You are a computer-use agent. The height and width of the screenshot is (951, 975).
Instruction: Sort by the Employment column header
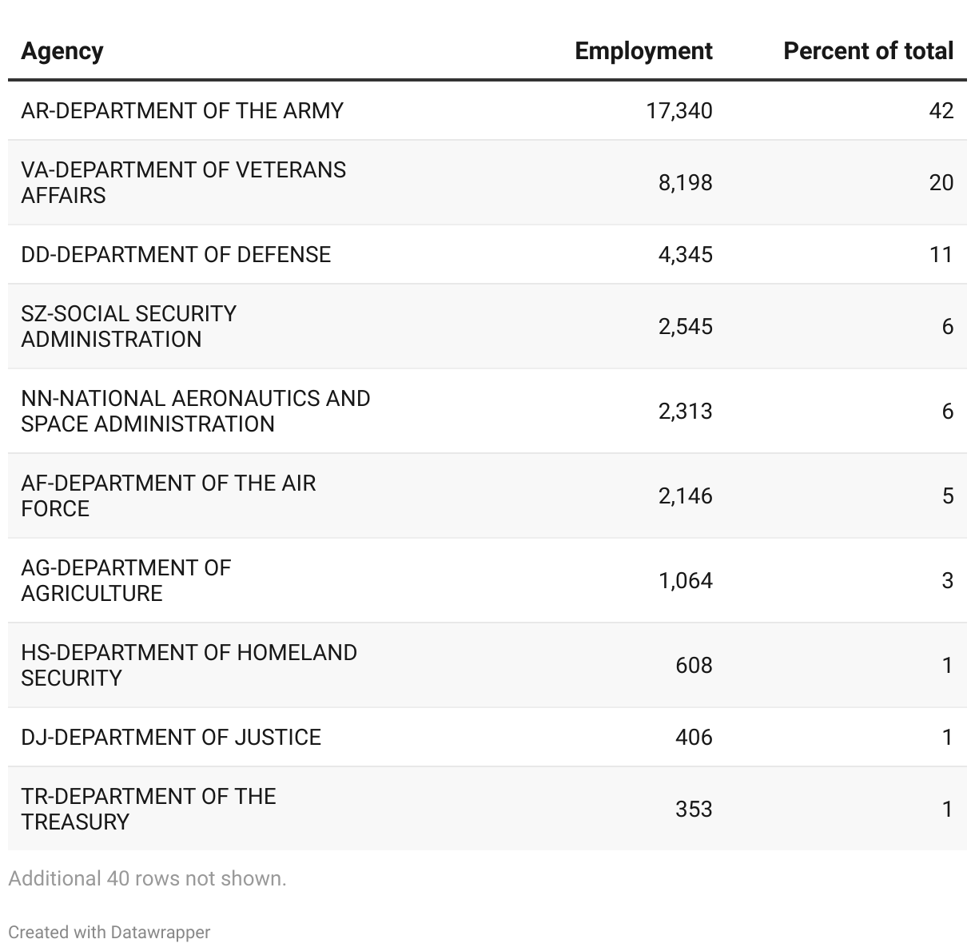(643, 51)
